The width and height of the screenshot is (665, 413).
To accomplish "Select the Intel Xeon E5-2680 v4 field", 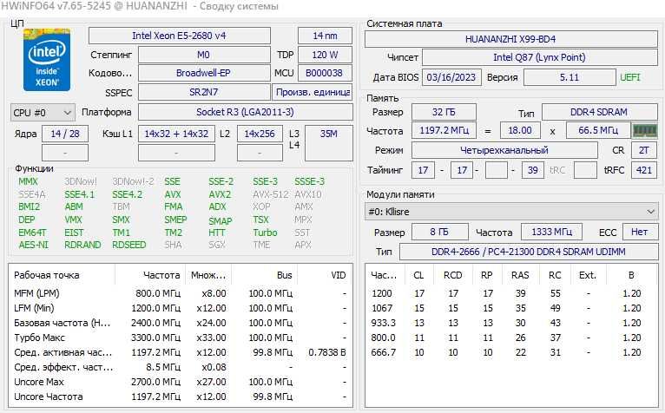I will click(x=179, y=36).
